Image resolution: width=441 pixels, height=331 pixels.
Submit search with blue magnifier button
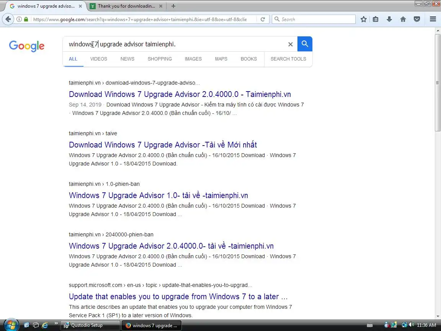[305, 44]
